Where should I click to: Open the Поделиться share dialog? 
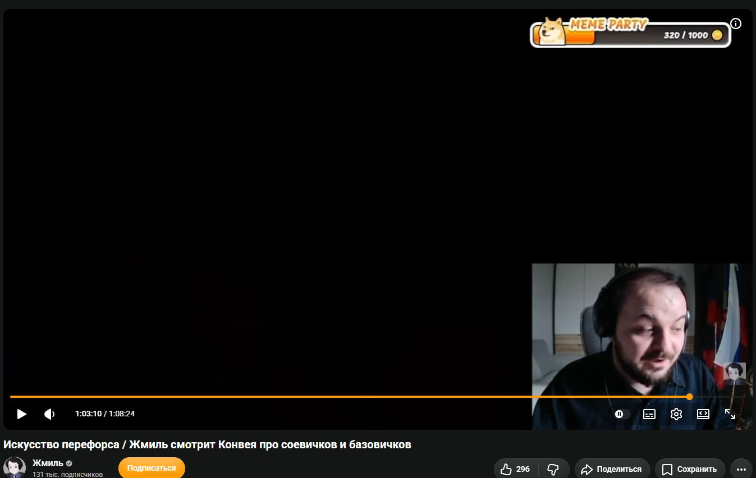(612, 469)
